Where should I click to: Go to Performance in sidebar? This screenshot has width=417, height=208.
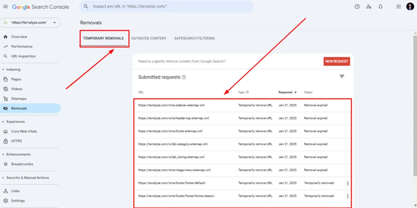tap(22, 47)
